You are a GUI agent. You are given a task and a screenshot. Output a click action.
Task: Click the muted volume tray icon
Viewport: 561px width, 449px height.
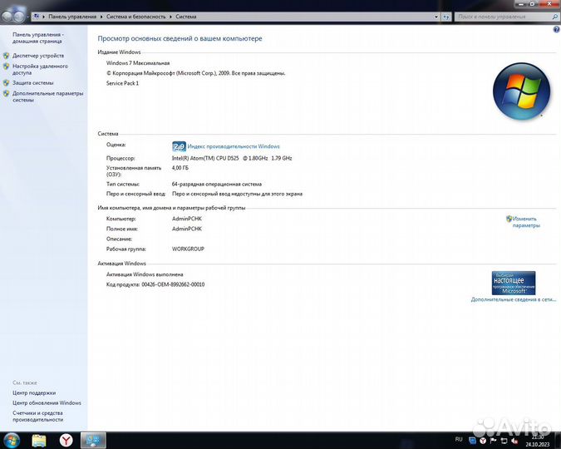[x=514, y=441]
